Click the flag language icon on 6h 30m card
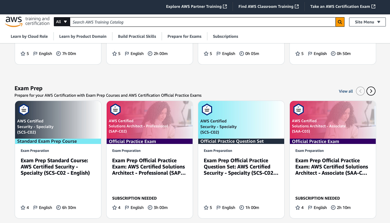The image size is (390, 223). point(35,207)
